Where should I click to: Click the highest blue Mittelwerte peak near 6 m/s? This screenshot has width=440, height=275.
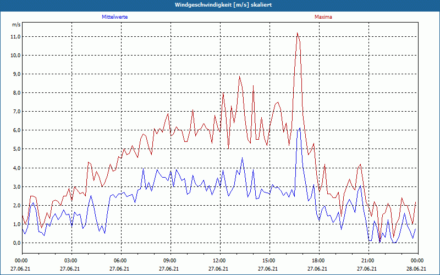click(x=300, y=128)
